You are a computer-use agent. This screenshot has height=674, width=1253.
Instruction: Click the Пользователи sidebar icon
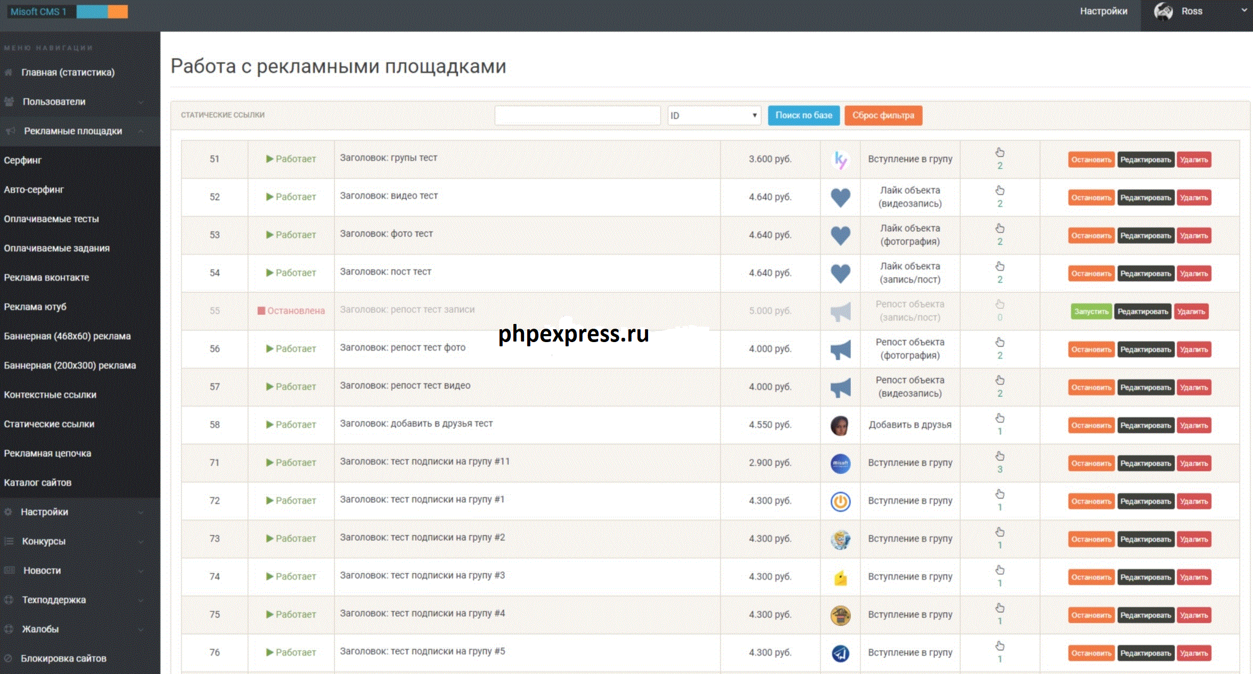9,102
